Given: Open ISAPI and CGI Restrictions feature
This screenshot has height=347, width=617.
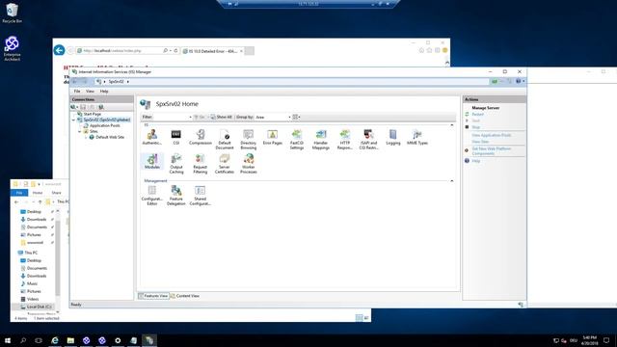Looking at the screenshot, I should 368,140.
